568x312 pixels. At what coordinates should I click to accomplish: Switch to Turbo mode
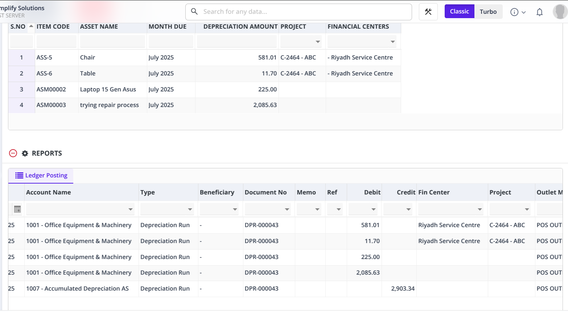(x=488, y=12)
